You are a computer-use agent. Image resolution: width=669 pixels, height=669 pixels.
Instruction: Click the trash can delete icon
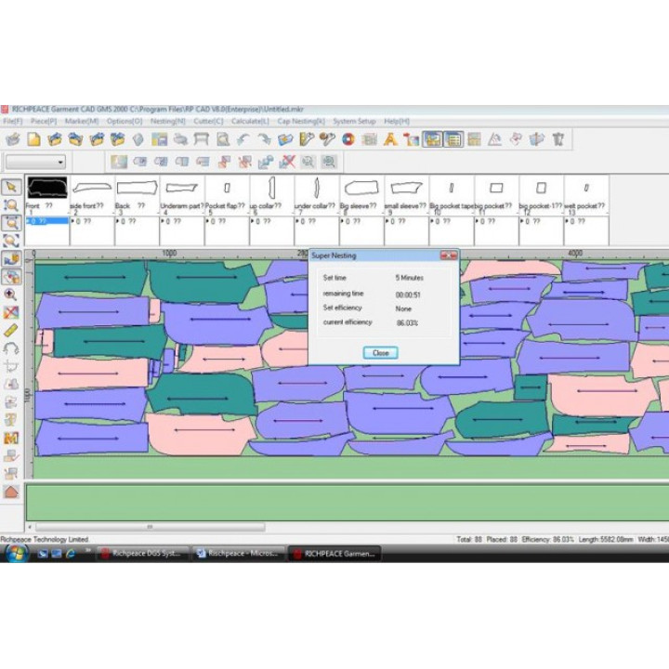tap(557, 139)
